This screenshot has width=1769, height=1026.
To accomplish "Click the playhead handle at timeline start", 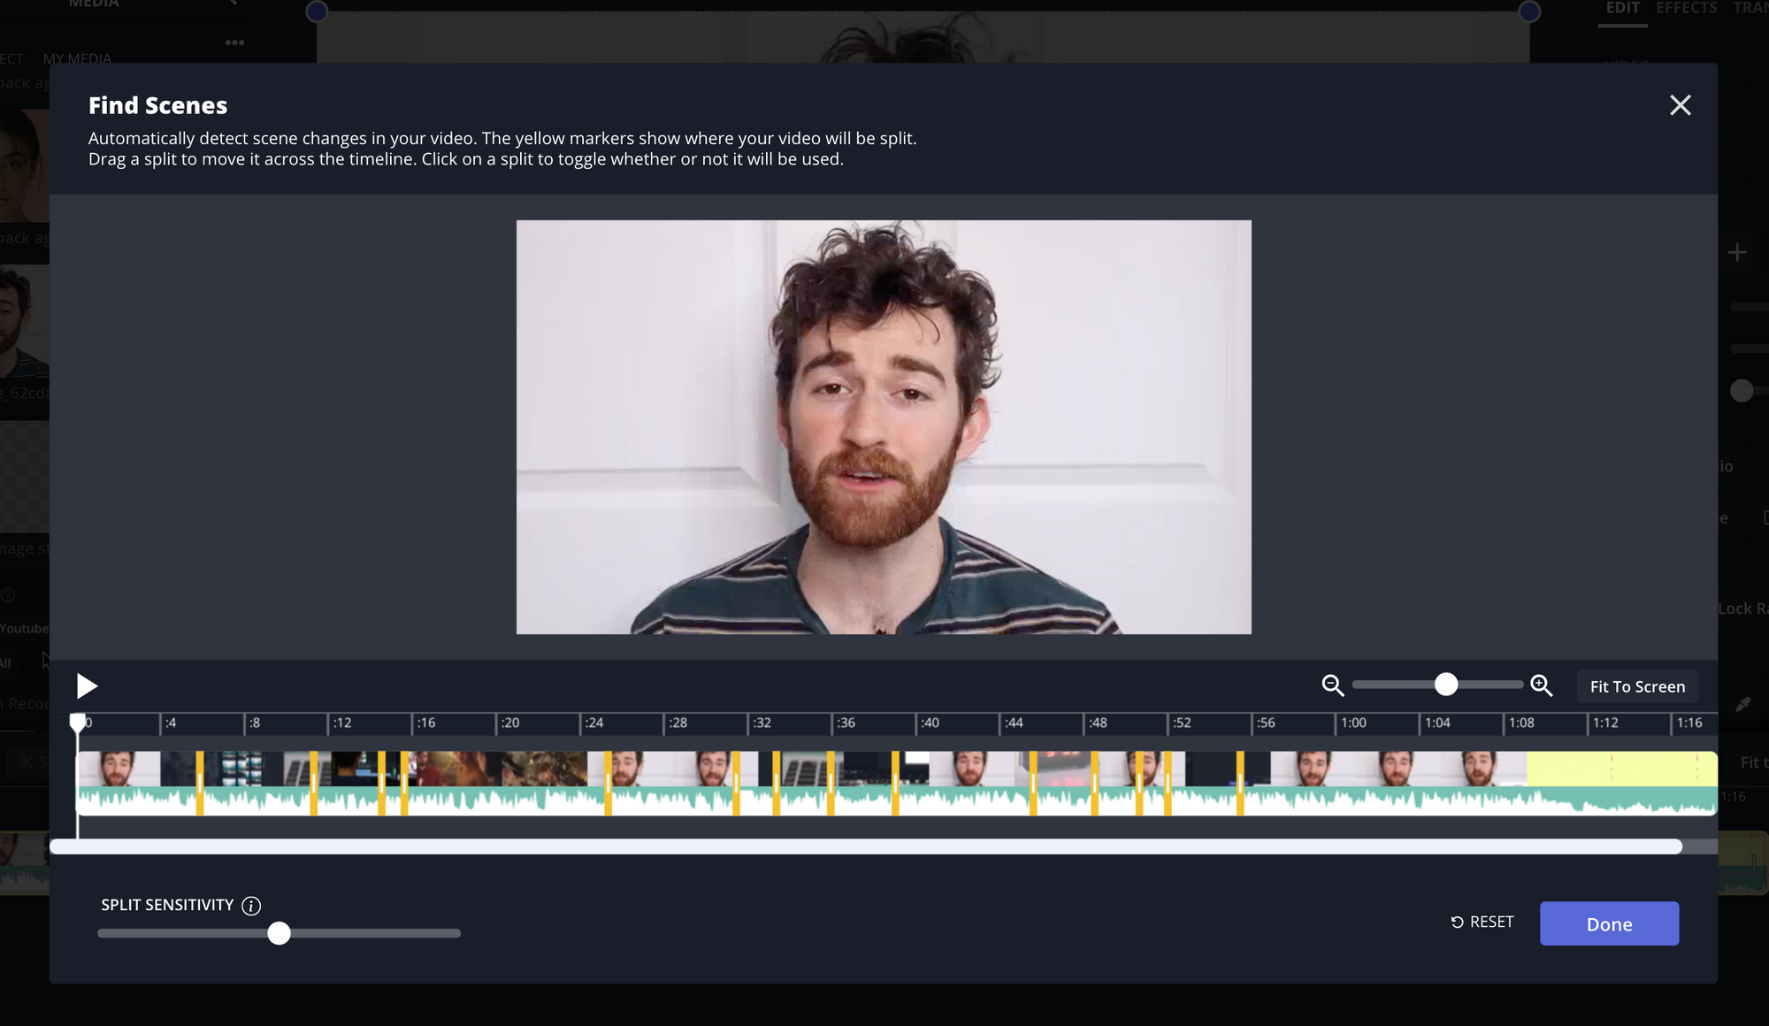I will (x=78, y=722).
